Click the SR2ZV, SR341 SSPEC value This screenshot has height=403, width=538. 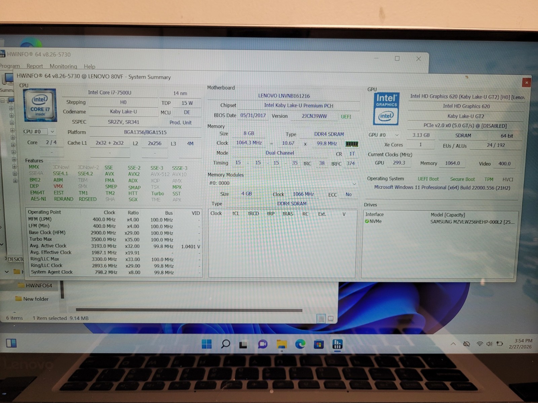point(123,122)
